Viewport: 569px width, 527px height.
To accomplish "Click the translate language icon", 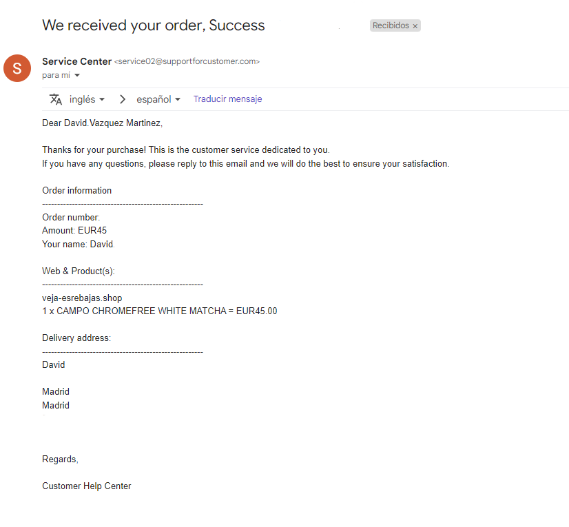I will click(x=56, y=99).
